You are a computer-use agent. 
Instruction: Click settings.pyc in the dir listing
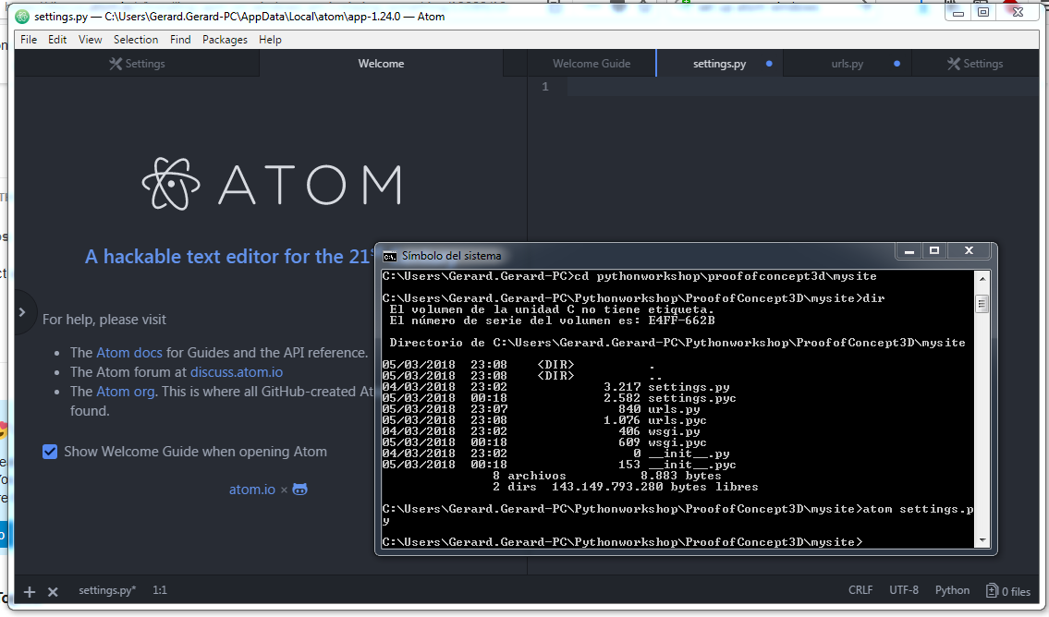tap(691, 398)
